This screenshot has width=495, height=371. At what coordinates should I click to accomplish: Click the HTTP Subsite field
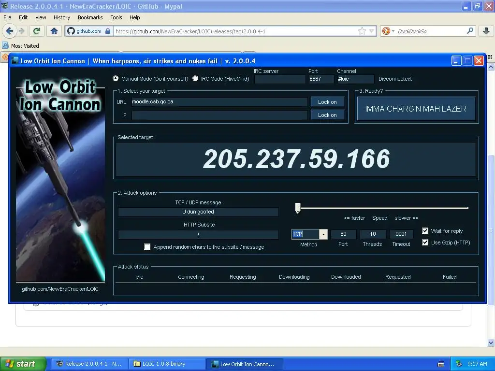pos(198,234)
